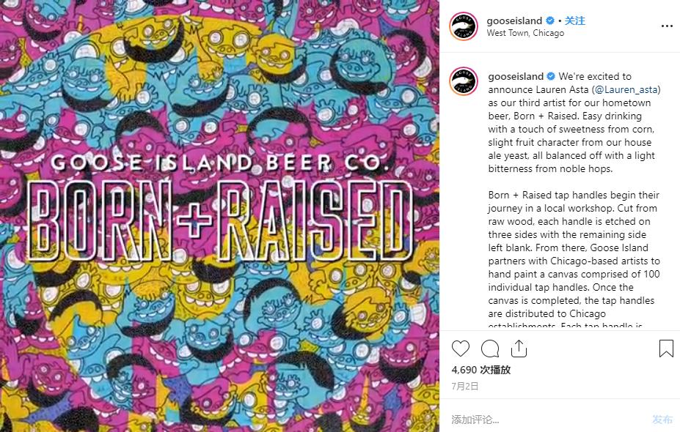View the 4,690 plays count
The width and height of the screenshot is (680, 432).
(x=481, y=370)
